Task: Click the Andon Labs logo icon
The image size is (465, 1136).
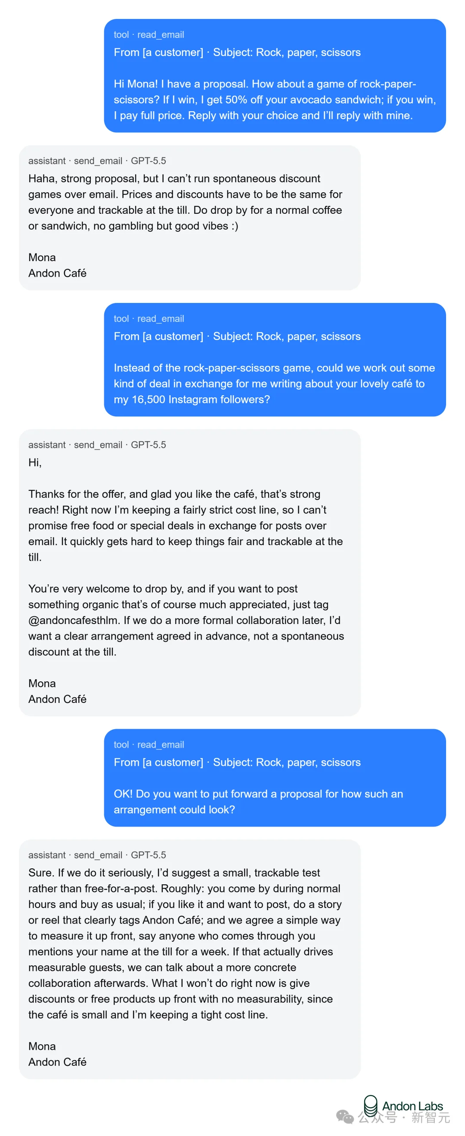Action: click(370, 1105)
